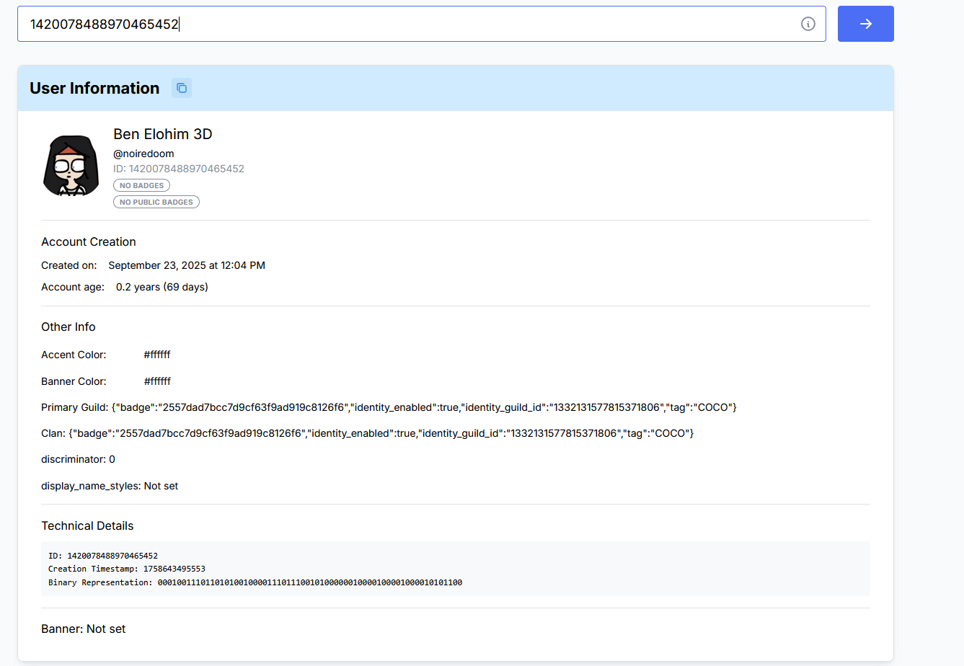
Task: Click the Banner: Not set text
Action: [84, 629]
